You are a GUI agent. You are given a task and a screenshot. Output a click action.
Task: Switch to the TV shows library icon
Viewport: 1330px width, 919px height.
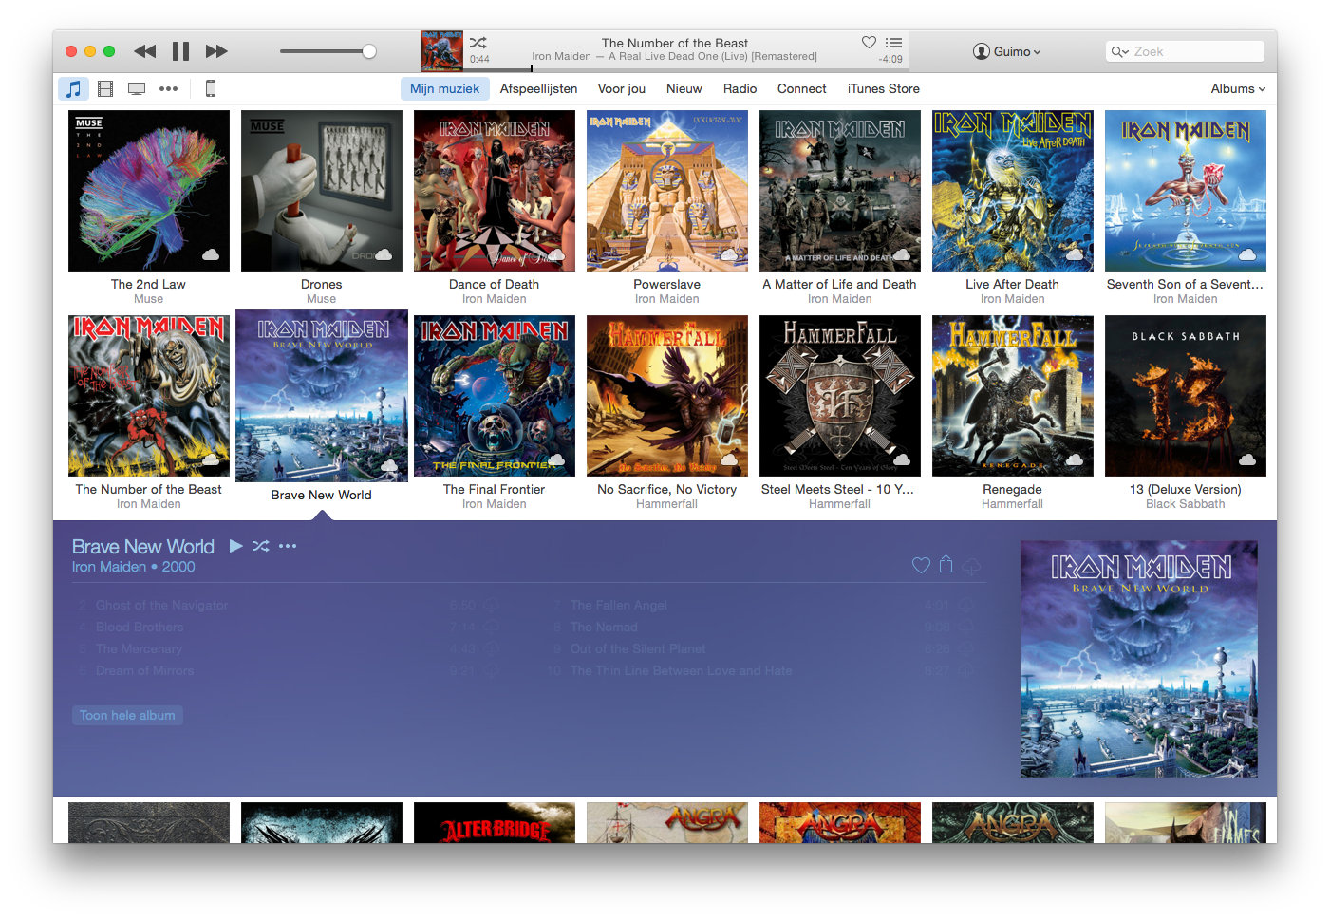click(137, 88)
